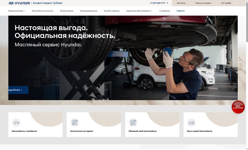Image resolution: width=248 pixels, height=150 pixels.
Task: Click the Контакты button
Action: [x=181, y=3]
